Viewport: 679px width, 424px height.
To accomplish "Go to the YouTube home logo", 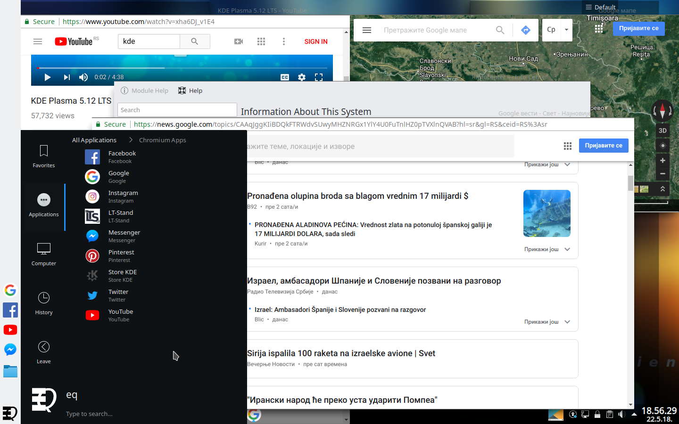I will tap(74, 41).
